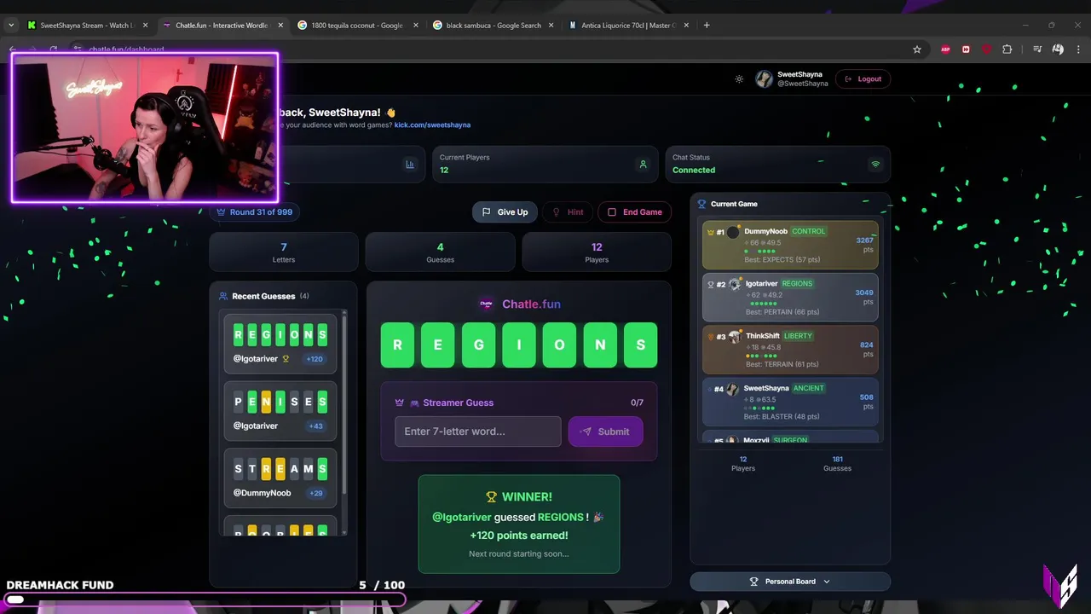Expand the Personal Board dropdown

(x=790, y=582)
